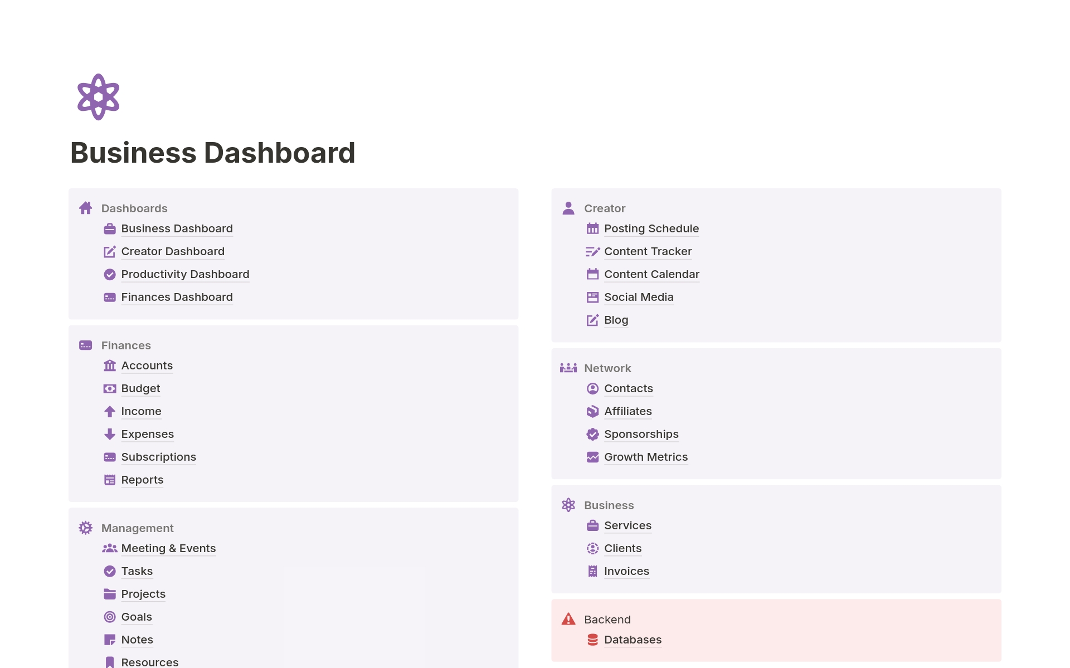Open the Invoices link
This screenshot has width=1070, height=668.
click(x=626, y=571)
